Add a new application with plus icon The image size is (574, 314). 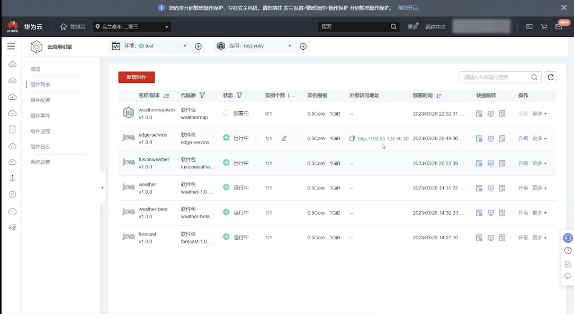click(x=303, y=46)
